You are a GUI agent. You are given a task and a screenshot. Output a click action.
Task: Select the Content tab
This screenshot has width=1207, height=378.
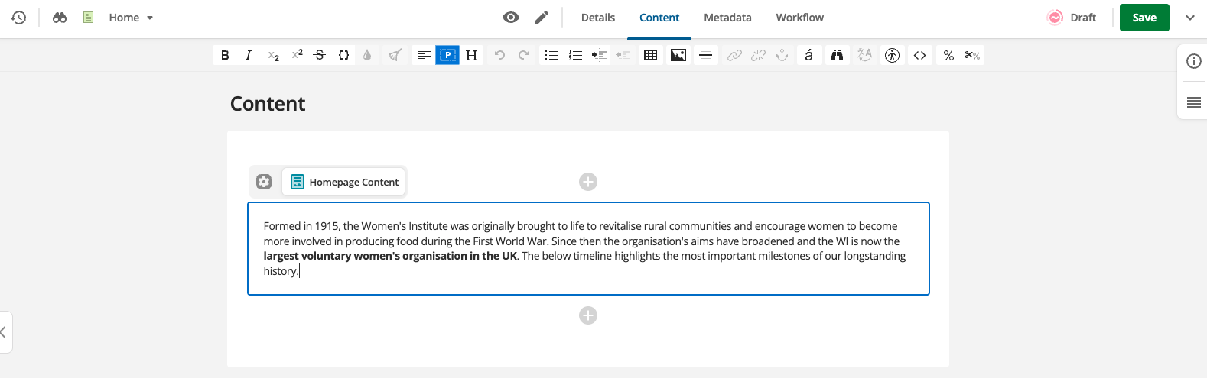point(659,18)
